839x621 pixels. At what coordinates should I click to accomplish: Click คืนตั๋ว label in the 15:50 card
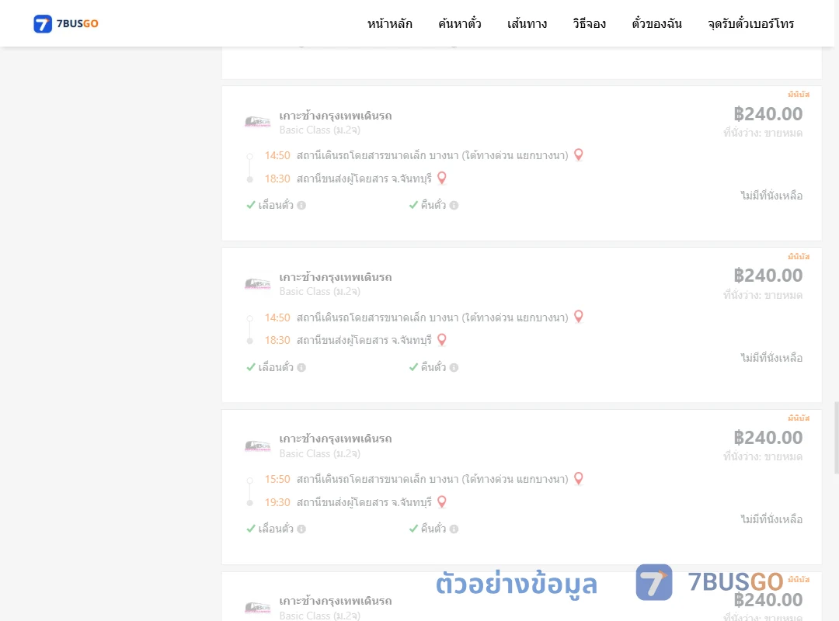coord(433,529)
